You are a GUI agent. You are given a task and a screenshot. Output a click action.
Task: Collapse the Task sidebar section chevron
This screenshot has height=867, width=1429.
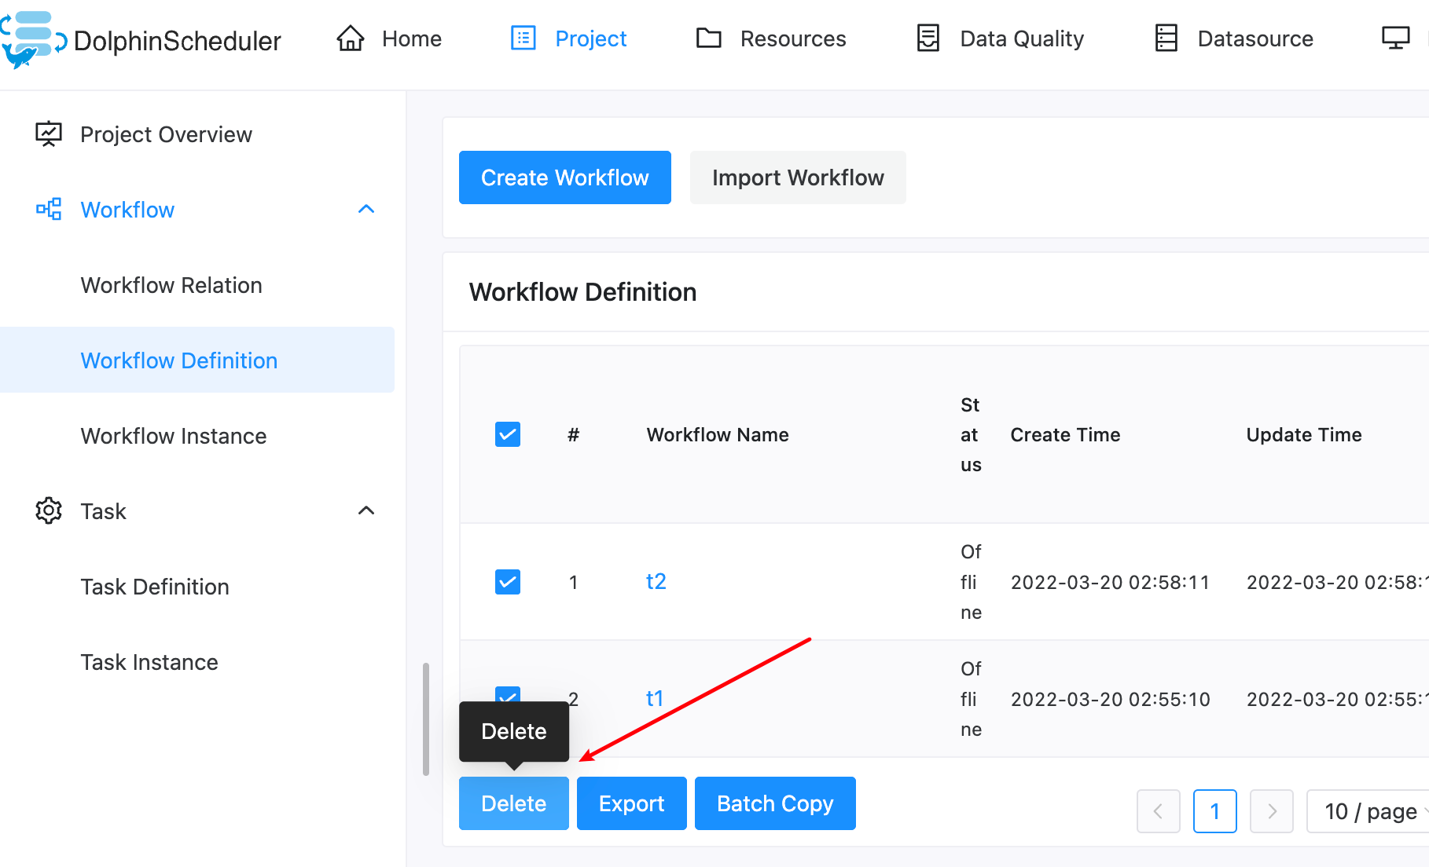[x=366, y=511]
